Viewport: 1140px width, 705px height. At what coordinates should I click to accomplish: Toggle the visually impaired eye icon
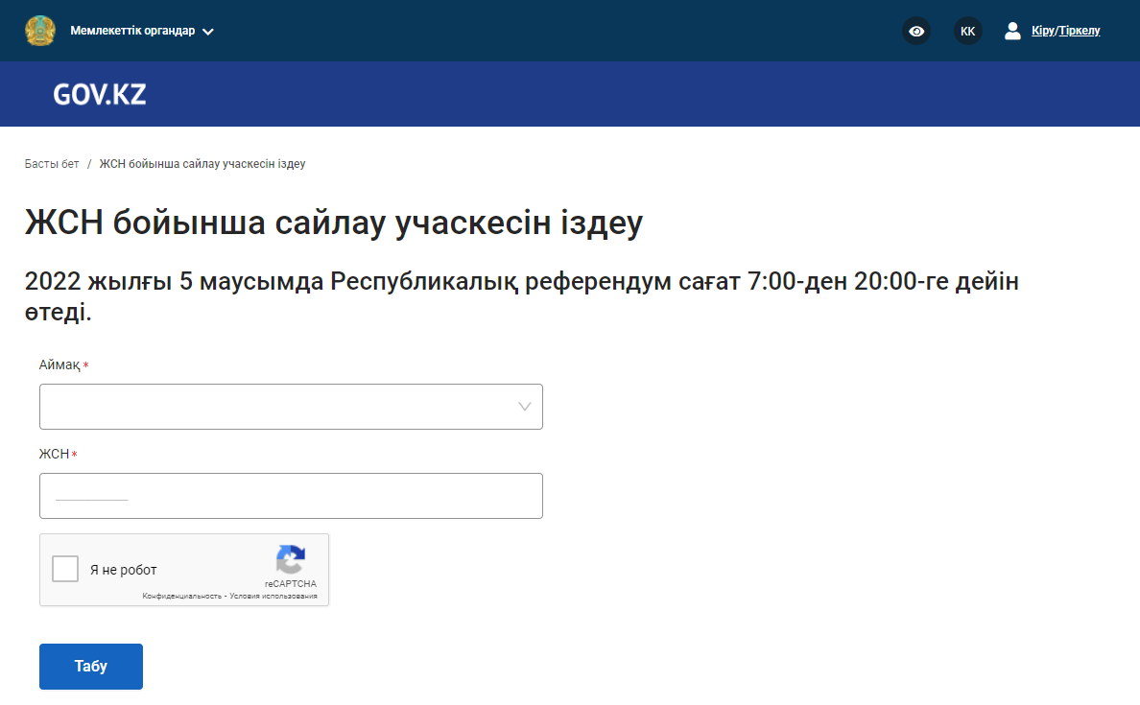point(916,31)
